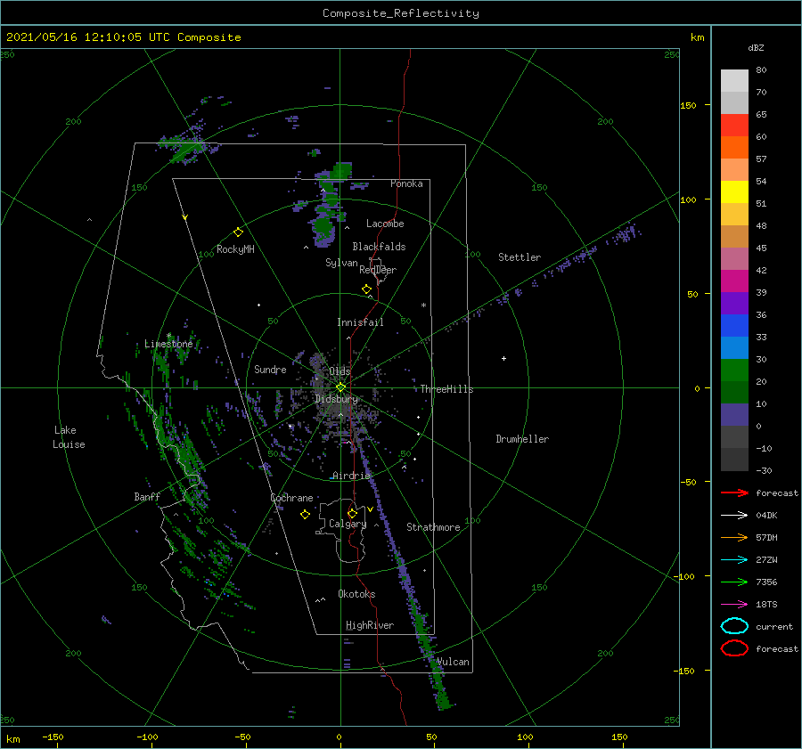The image size is (802, 749).
Task: Click the light gray 80-70 dBZ swatch
Action: [734, 81]
